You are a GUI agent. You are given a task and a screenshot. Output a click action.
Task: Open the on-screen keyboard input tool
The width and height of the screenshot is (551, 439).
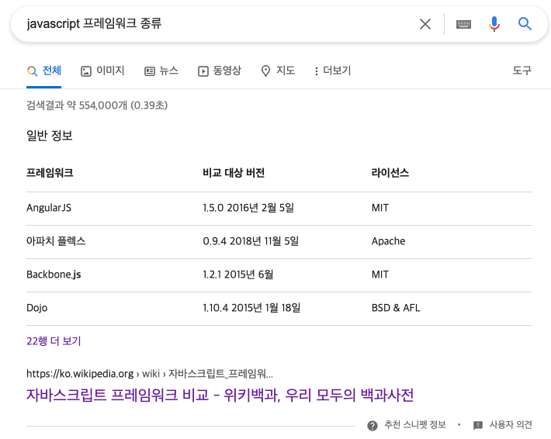tap(463, 24)
